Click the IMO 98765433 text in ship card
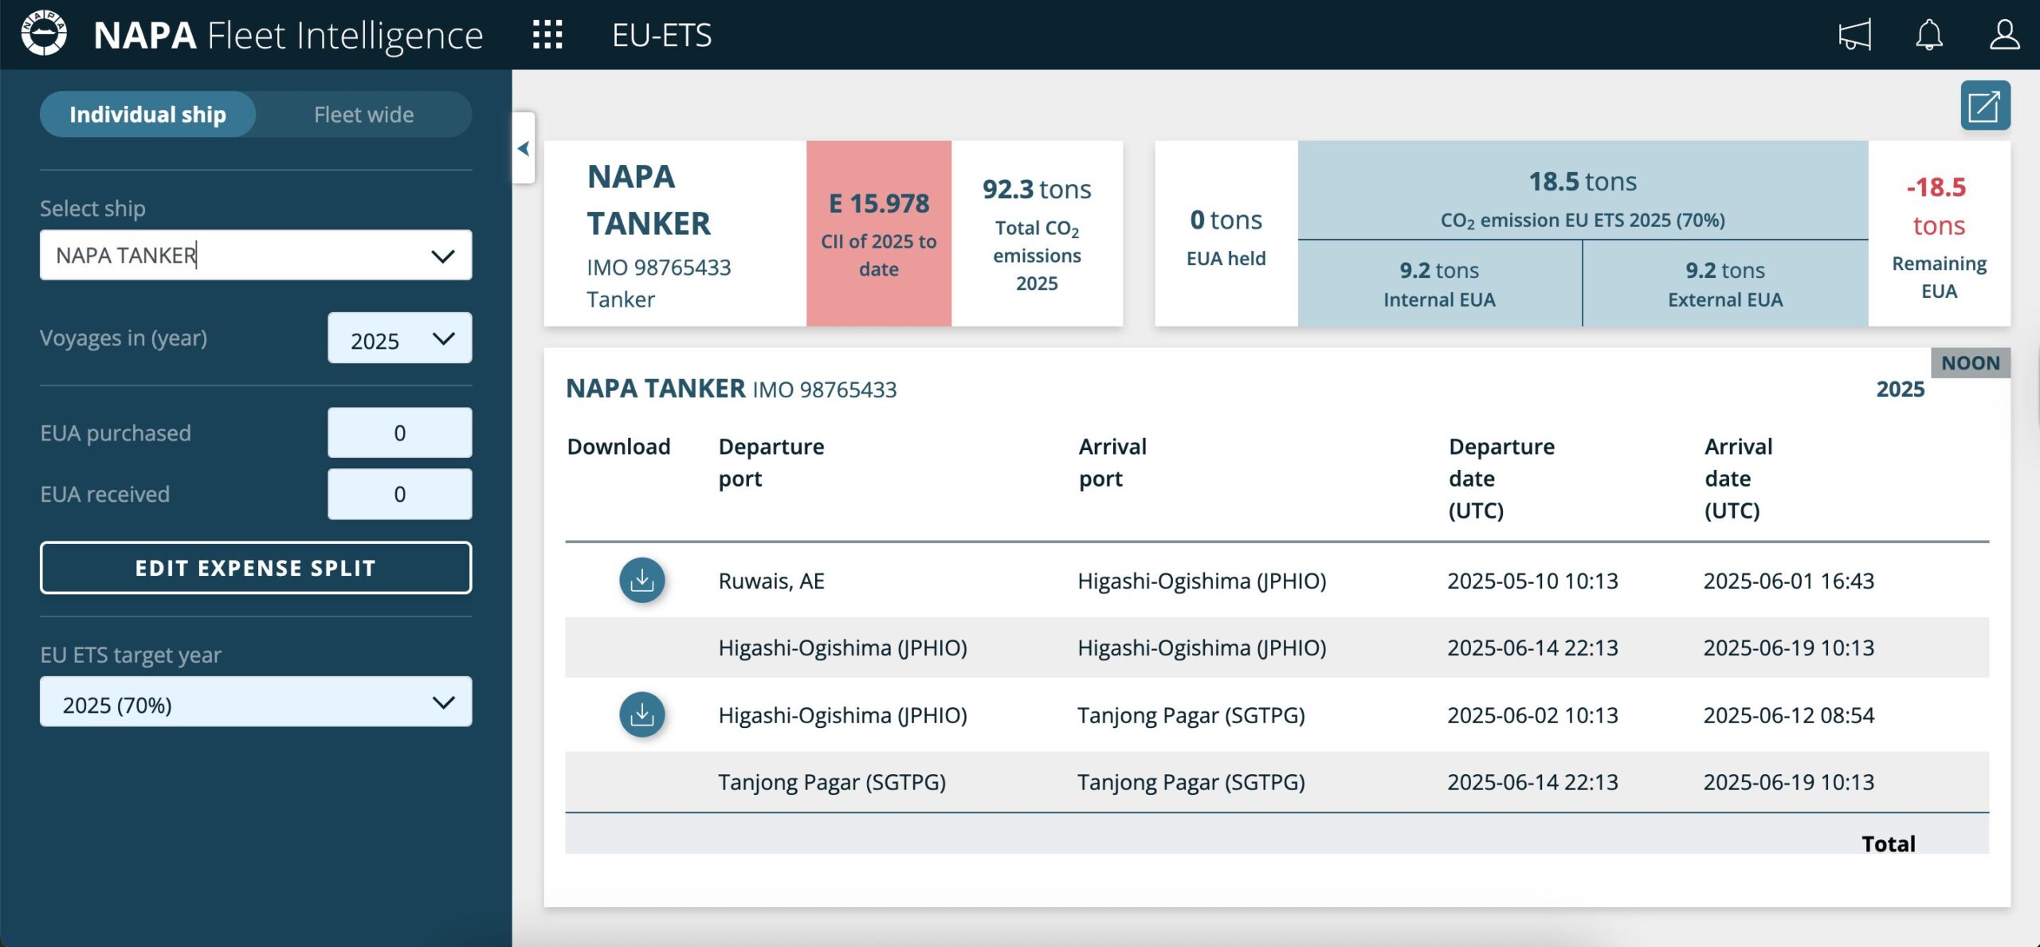 (x=658, y=268)
